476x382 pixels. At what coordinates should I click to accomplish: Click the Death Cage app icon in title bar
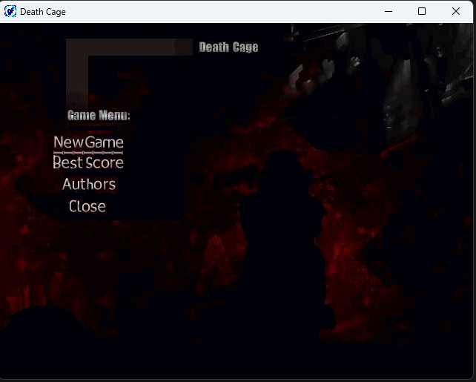tap(10, 11)
